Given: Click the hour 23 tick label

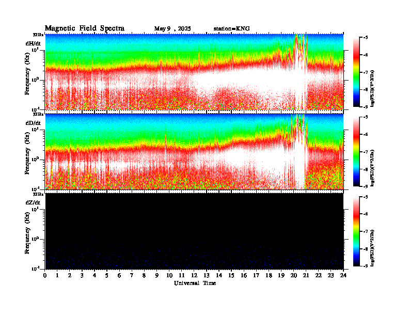Looking at the screenshot, I should pyautogui.click(x=331, y=275).
